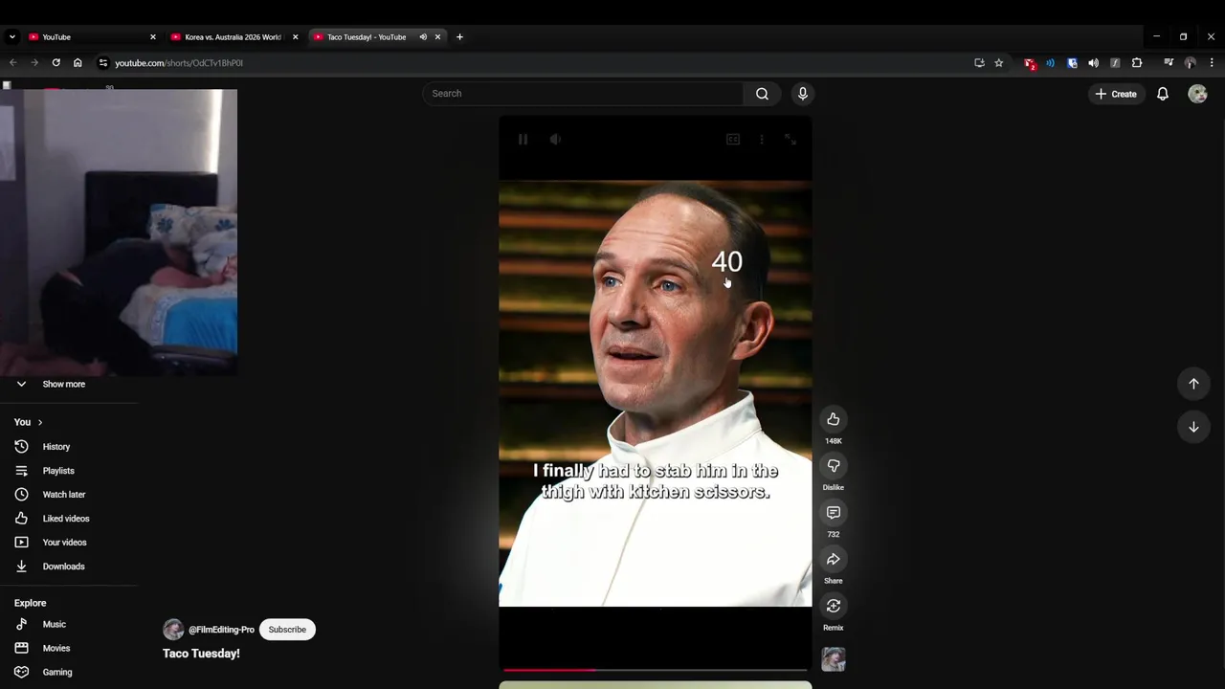Viewport: 1225px width, 689px height.
Task: Pause the Shorts video
Action: coord(523,140)
